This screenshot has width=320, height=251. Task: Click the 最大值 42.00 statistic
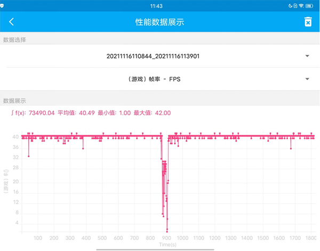tap(152, 113)
